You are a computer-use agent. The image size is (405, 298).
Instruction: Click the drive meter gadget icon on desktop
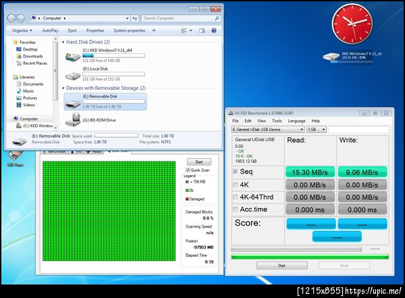331,56
